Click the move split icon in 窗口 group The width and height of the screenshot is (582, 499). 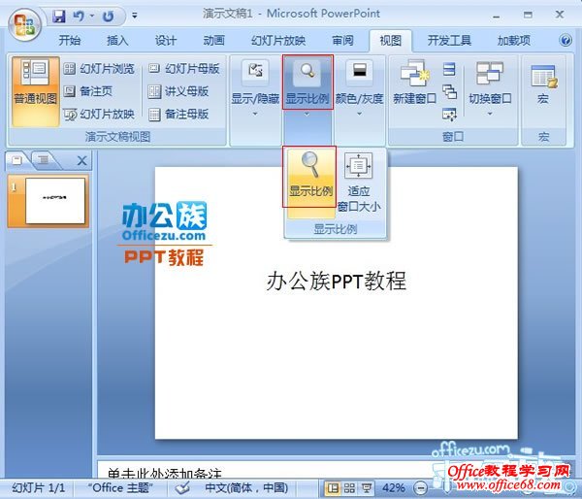click(449, 115)
